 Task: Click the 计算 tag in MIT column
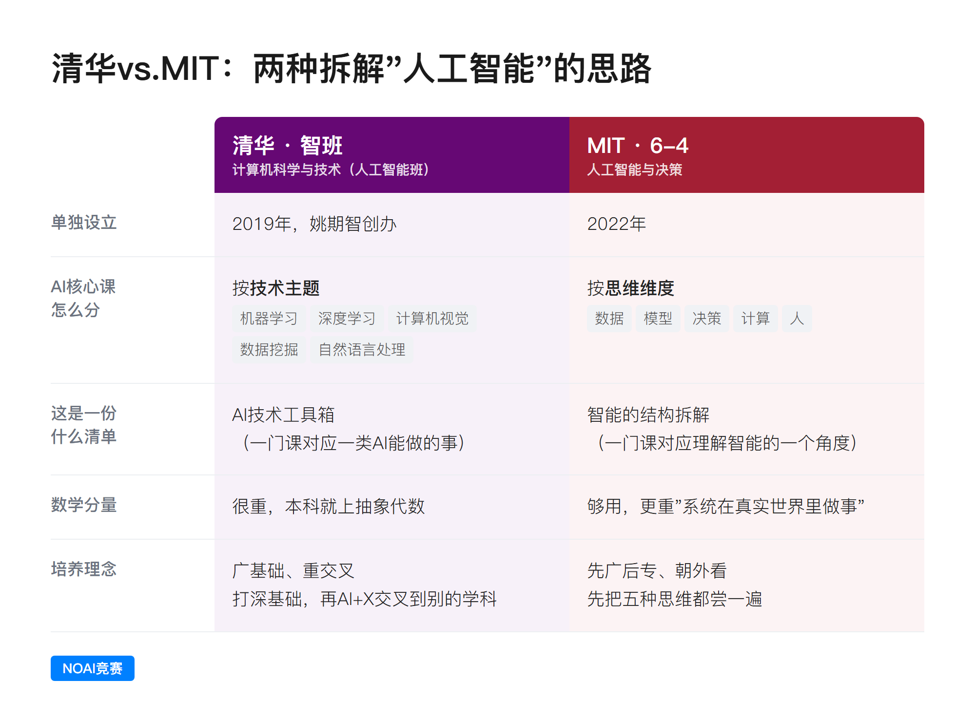click(756, 319)
